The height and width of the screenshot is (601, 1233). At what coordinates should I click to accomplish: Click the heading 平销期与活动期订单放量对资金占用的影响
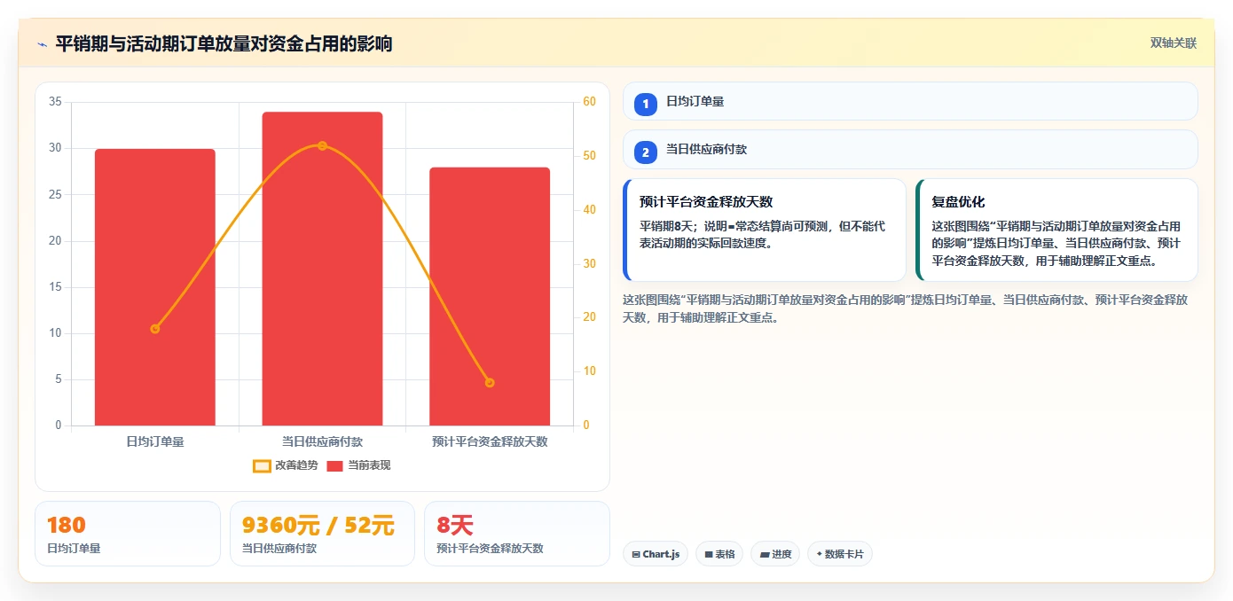[224, 43]
